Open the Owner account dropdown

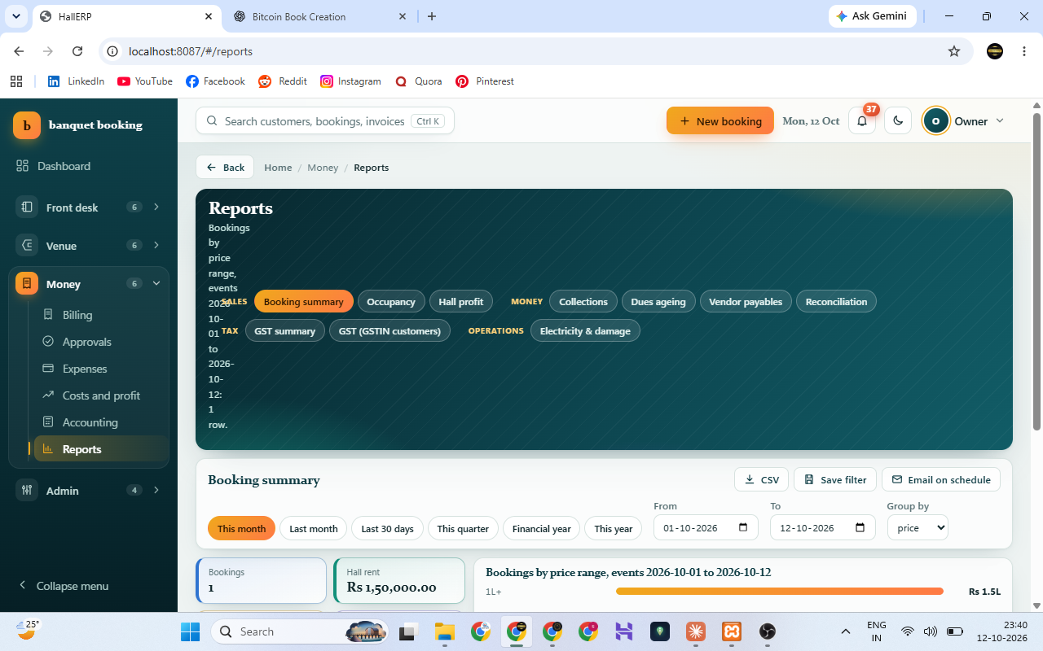(x=964, y=121)
